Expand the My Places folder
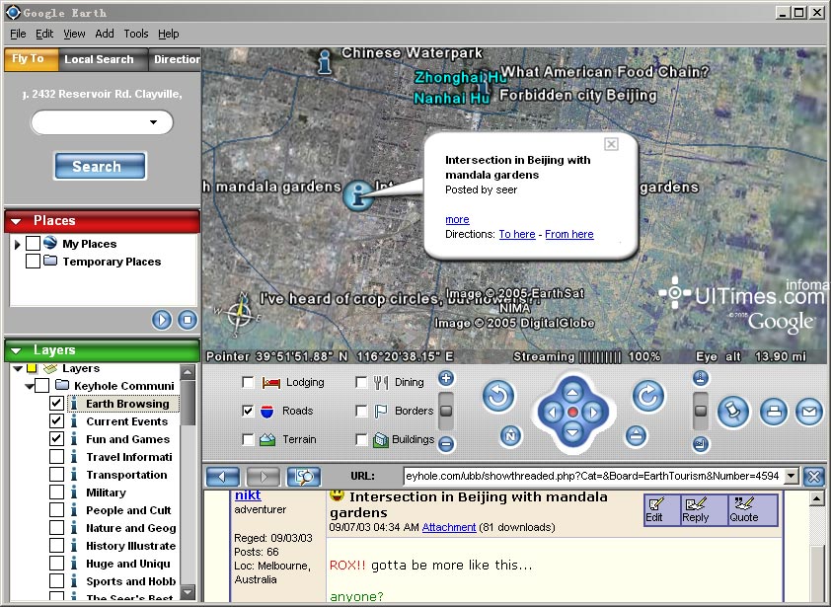The image size is (831, 607). 17,245
